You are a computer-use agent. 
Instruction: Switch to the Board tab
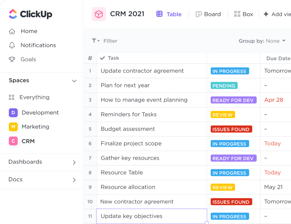pos(208,14)
